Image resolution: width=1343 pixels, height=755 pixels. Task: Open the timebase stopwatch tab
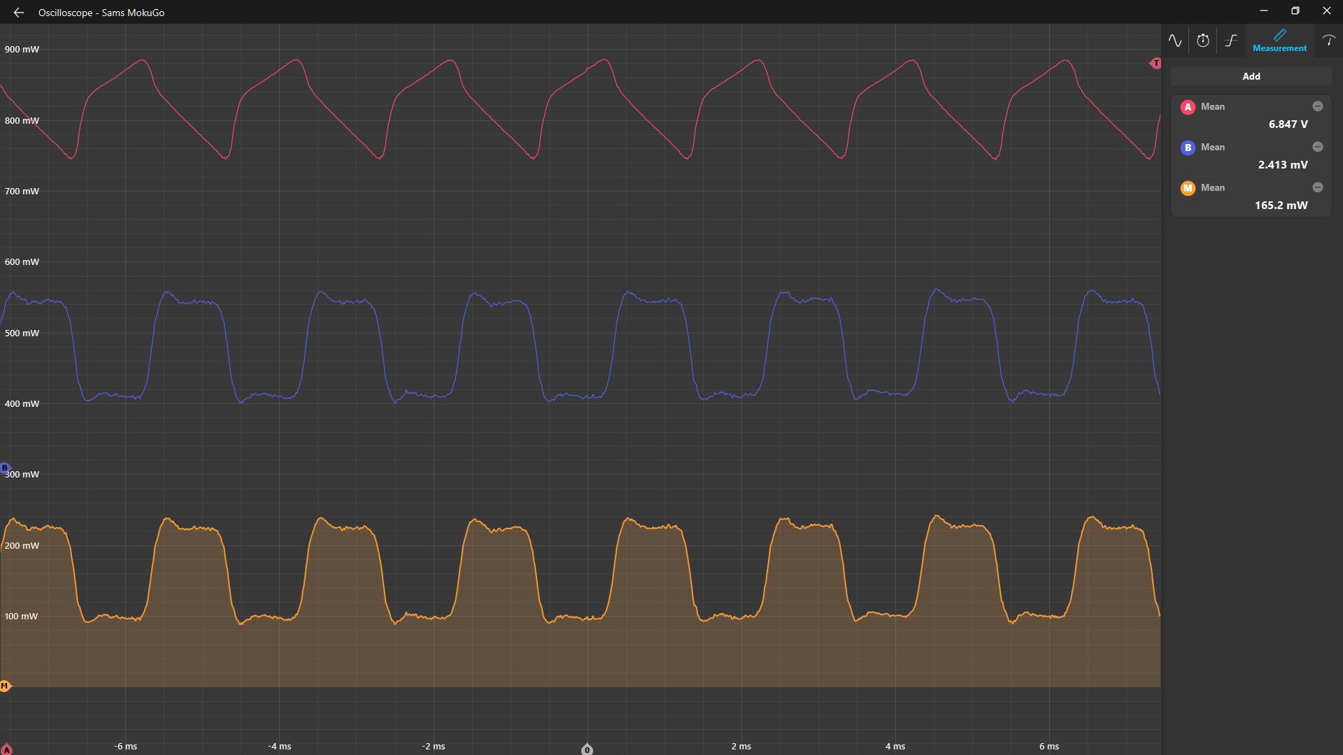coord(1203,41)
